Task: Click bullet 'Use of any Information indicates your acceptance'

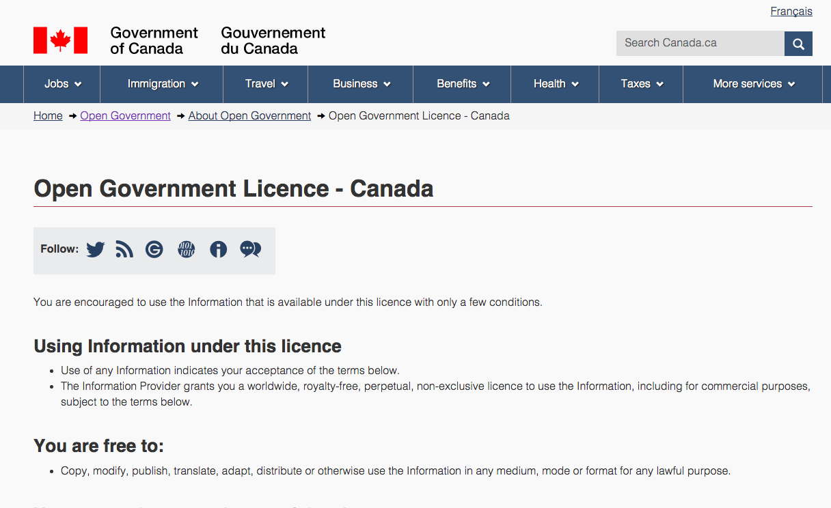Action: click(x=230, y=371)
